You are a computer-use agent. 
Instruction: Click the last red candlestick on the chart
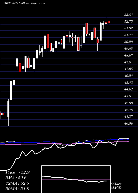click(109, 22)
